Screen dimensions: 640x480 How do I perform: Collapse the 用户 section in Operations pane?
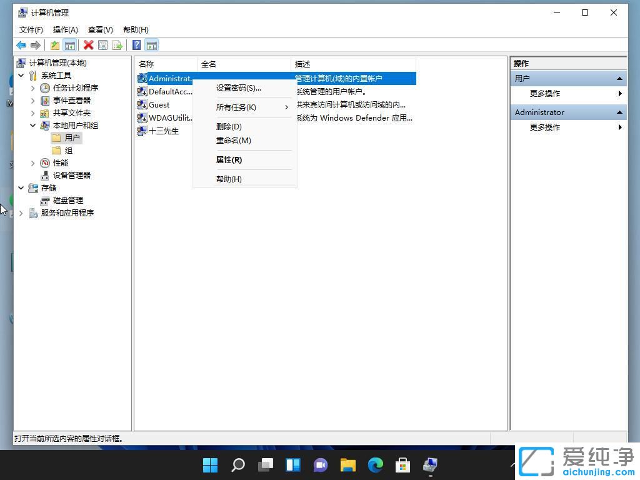pos(618,78)
